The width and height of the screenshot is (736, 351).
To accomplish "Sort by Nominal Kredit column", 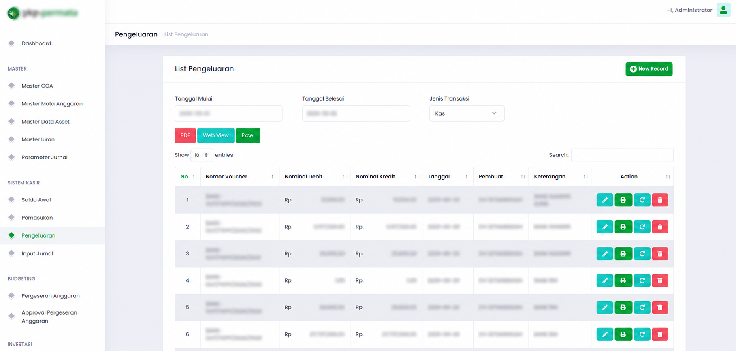I will (386, 177).
